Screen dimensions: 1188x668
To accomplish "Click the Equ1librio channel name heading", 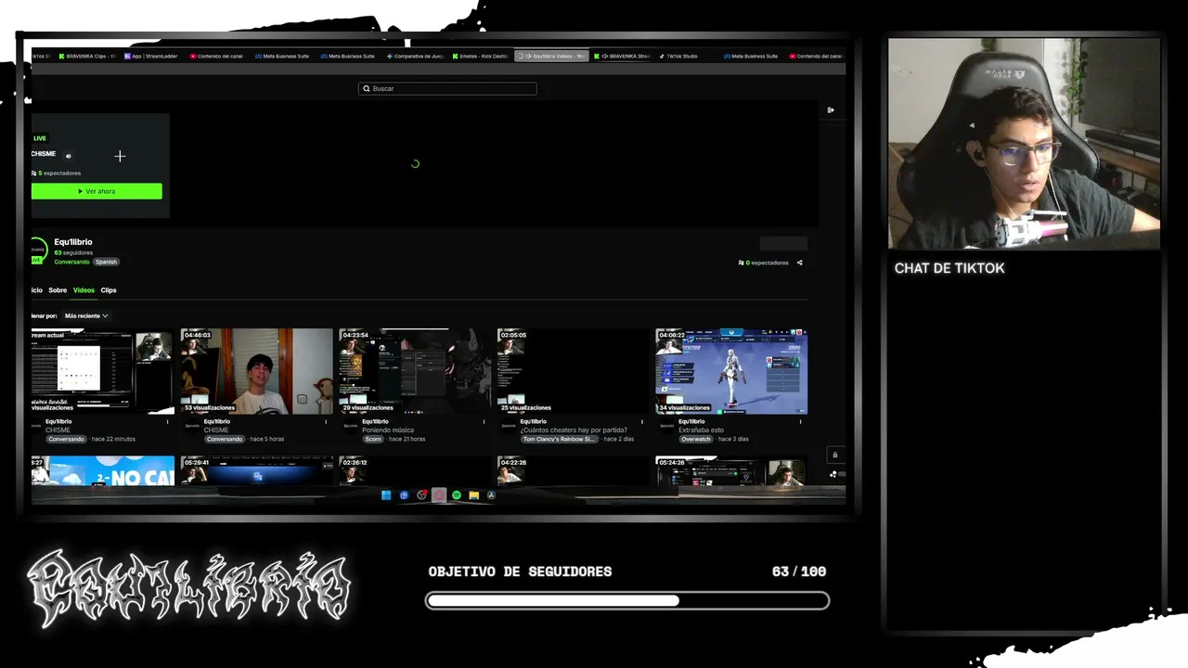I will pyautogui.click(x=73, y=242).
